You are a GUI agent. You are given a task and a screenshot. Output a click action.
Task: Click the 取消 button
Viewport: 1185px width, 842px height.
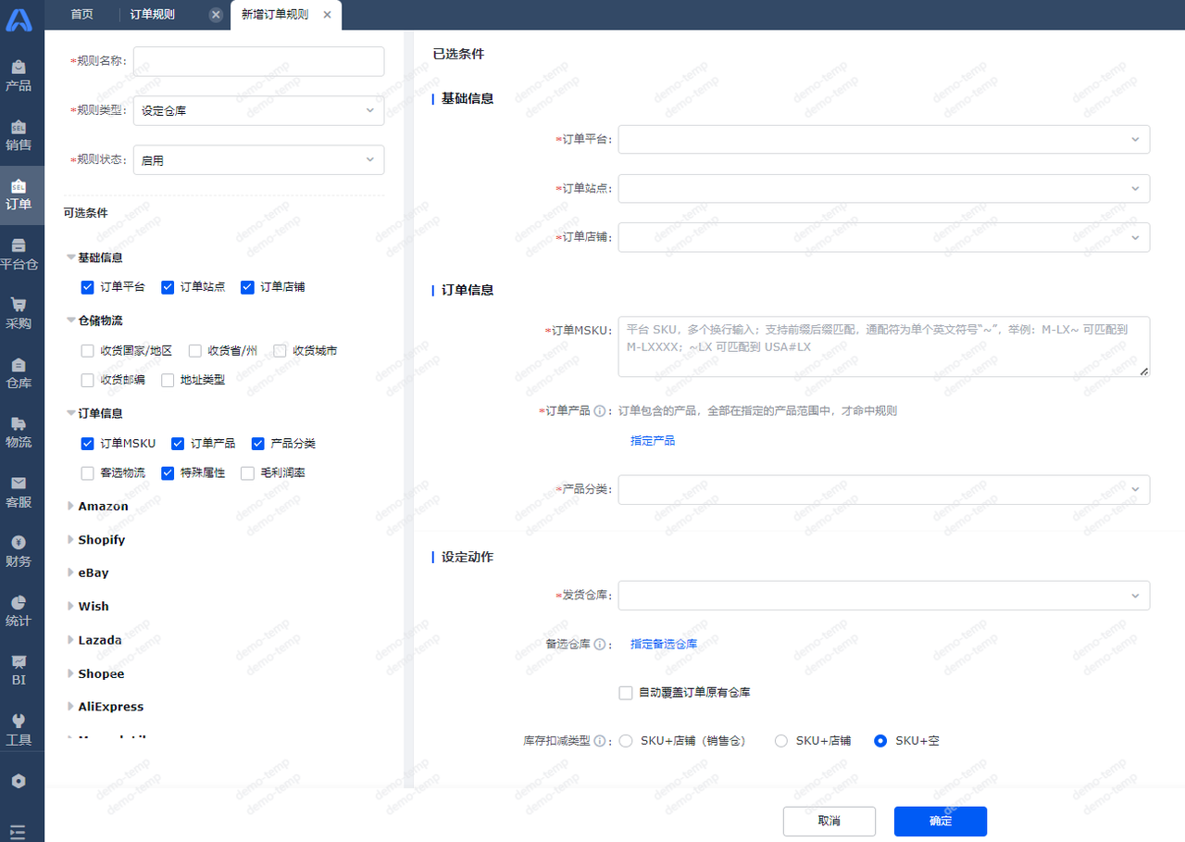(829, 822)
